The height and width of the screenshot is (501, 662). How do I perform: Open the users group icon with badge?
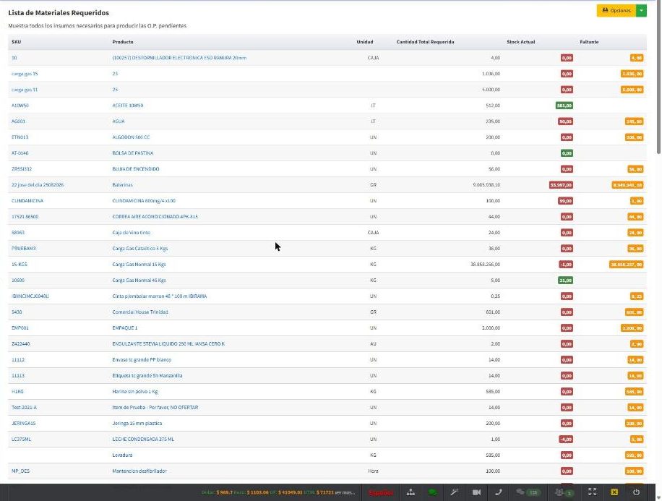point(564,492)
